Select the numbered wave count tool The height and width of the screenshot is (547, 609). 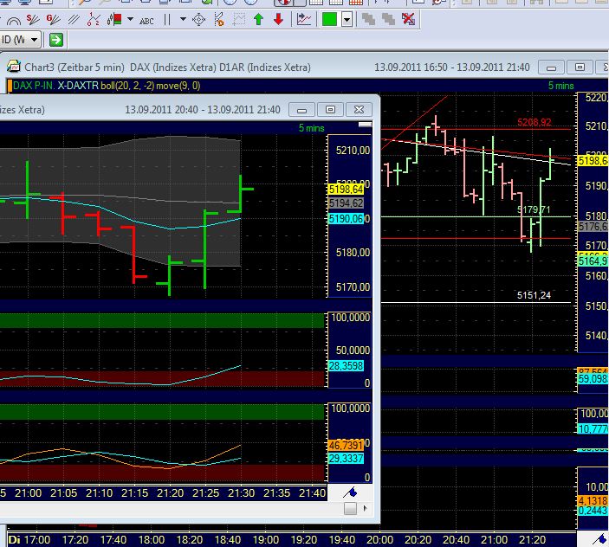[x=94, y=19]
